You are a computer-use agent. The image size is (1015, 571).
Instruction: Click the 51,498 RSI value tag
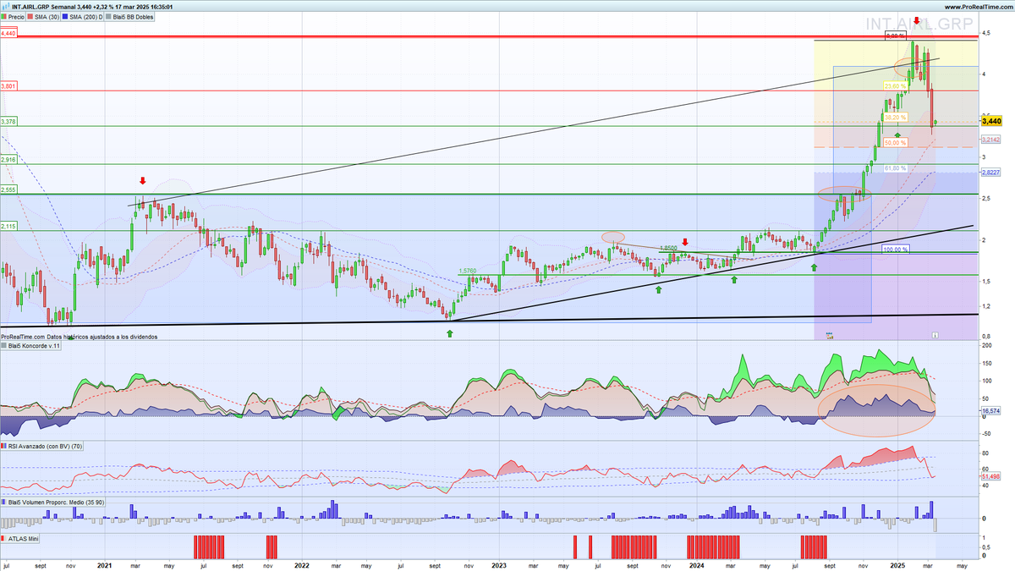[x=991, y=476]
